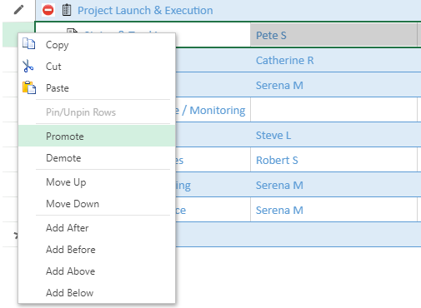Click the Steve L cell
The width and height of the screenshot is (421, 308).
pos(333,135)
